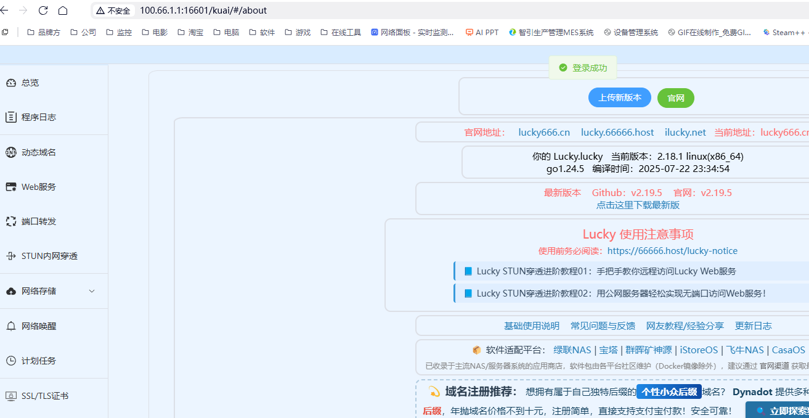Click the SSL/TLS证书 certificate icon
Image resolution: width=809 pixels, height=418 pixels.
pos(11,396)
